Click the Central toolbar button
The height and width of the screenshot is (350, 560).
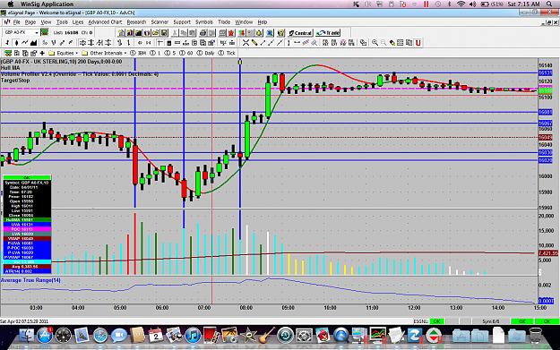pos(300,33)
